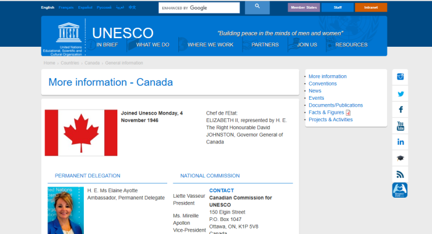
Task: Select PERMANENT DELEGATION heading
Action: point(88,175)
